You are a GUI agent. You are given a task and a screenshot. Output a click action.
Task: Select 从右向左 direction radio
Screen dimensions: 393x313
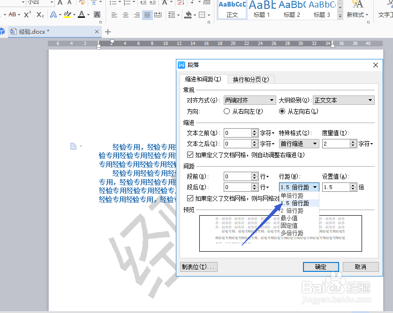227,111
